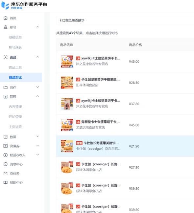The width and height of the screenshot is (194, 213).
Task: Open the 首页 menu item
Action: [x=13, y=18]
